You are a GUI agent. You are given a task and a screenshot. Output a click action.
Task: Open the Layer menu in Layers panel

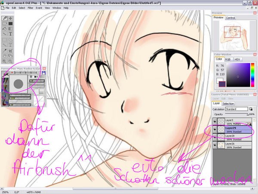[x=216, y=99]
